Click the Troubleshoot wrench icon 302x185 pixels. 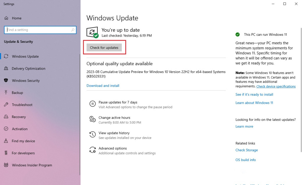point(6,105)
